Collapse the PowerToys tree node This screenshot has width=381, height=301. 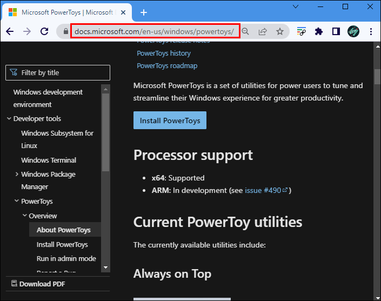click(x=17, y=202)
